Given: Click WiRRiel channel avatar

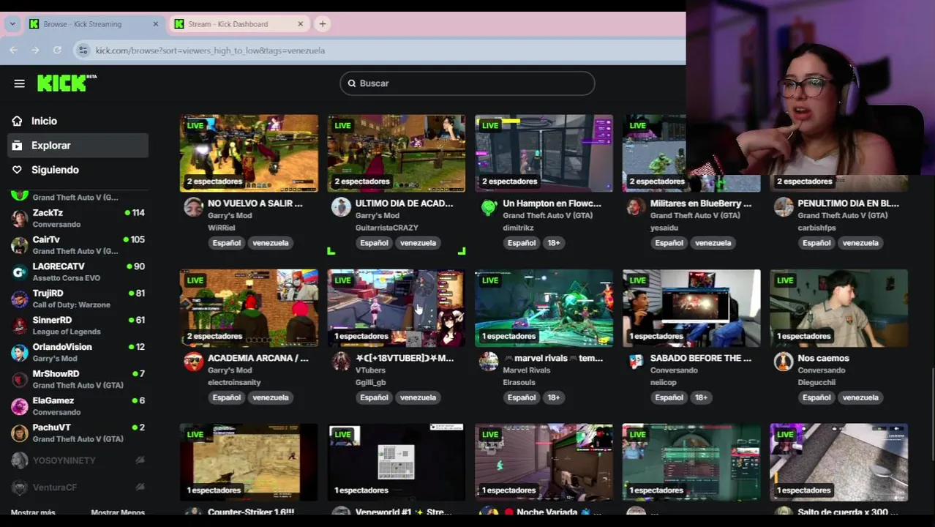Looking at the screenshot, I should [x=193, y=207].
